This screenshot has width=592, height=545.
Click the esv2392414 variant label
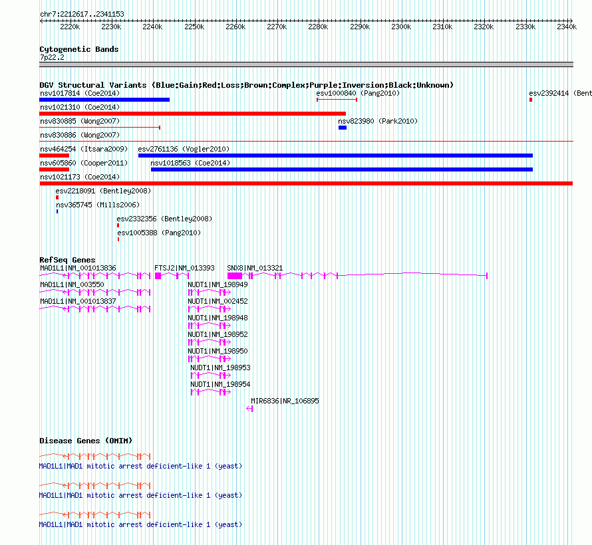click(560, 93)
